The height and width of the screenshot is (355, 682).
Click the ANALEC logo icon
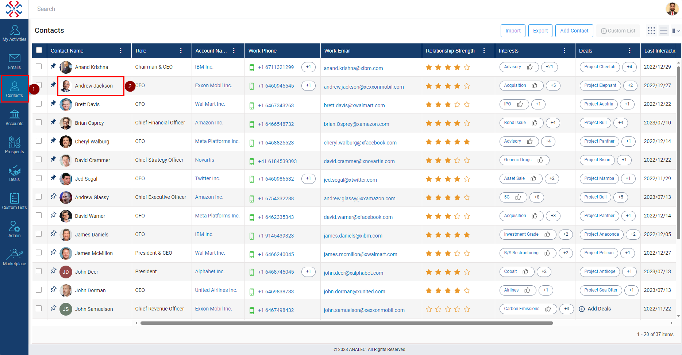click(x=14, y=9)
